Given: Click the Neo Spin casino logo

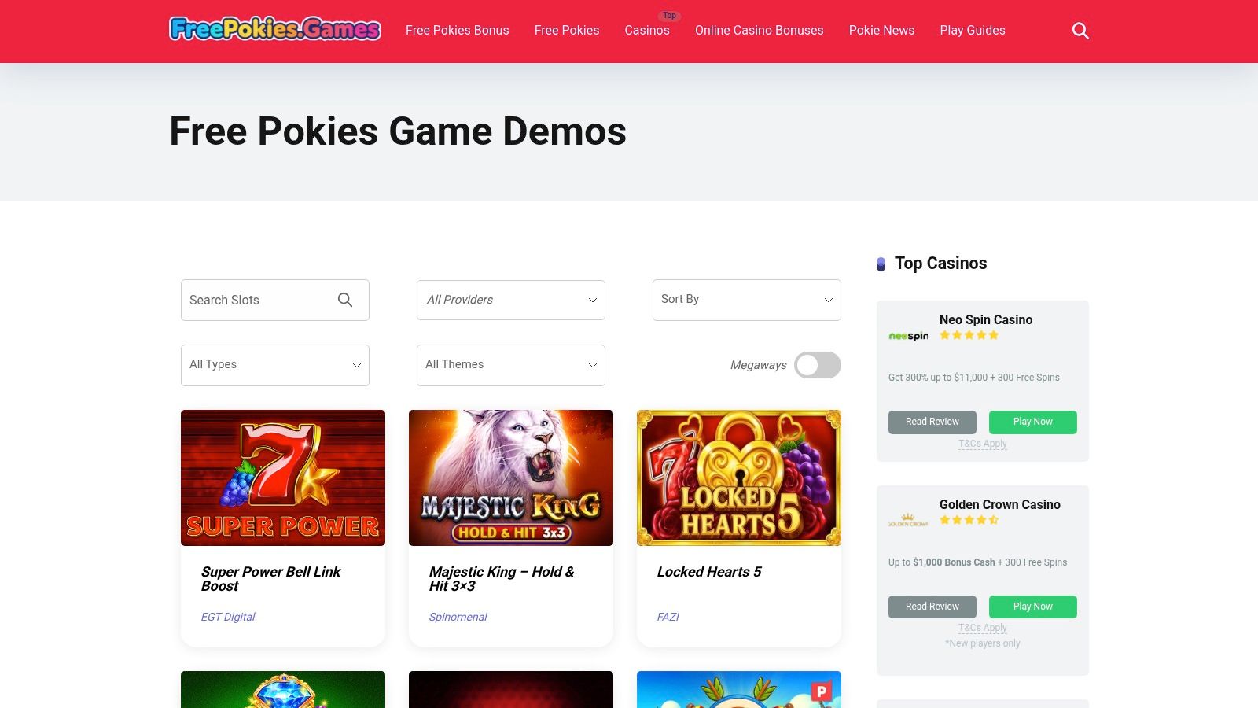Looking at the screenshot, I should coord(908,336).
